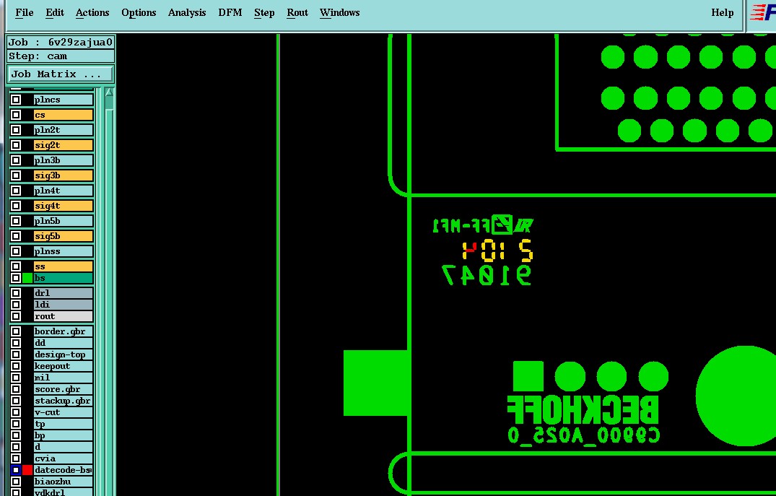This screenshot has width=776, height=496.
Task: Select the rout layer name
Action: point(64,316)
